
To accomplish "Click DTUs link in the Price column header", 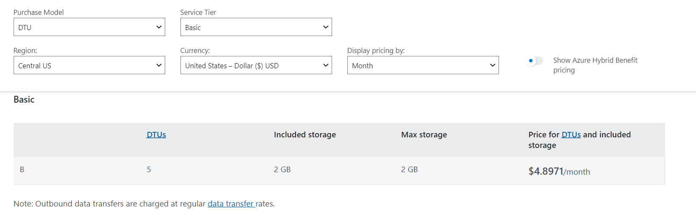I will coord(571,135).
